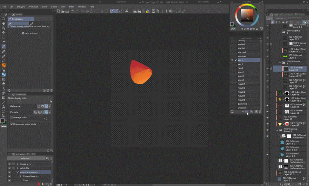Enable the Average color checkbox

11,117
